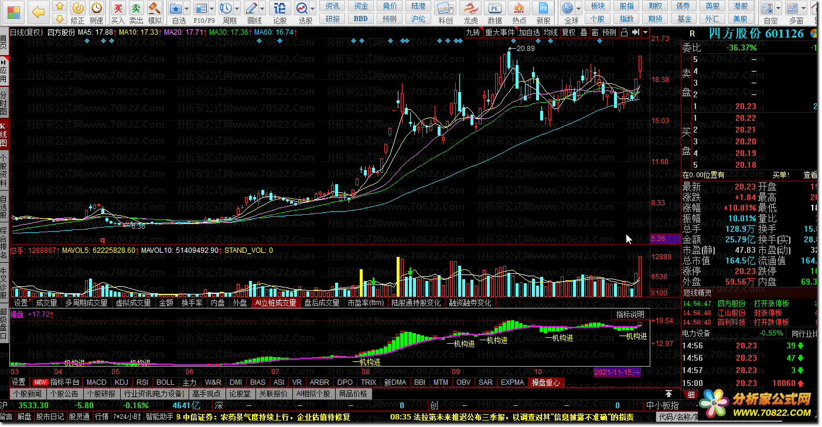Click the F10/F9 information icon
This screenshot has height=427, width=822.
coord(201,8)
